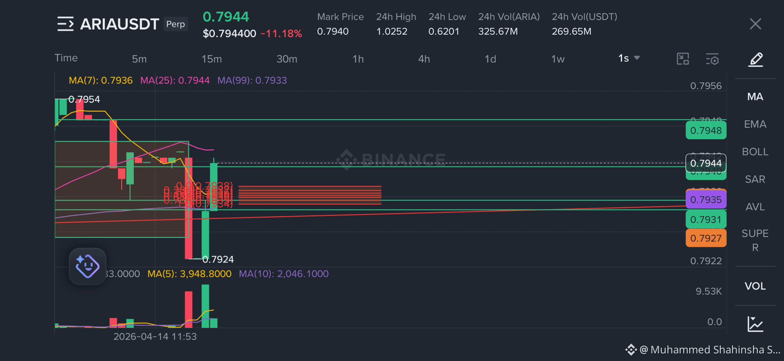
Task: Tap the AI assistant smiley icon
Action: click(87, 266)
